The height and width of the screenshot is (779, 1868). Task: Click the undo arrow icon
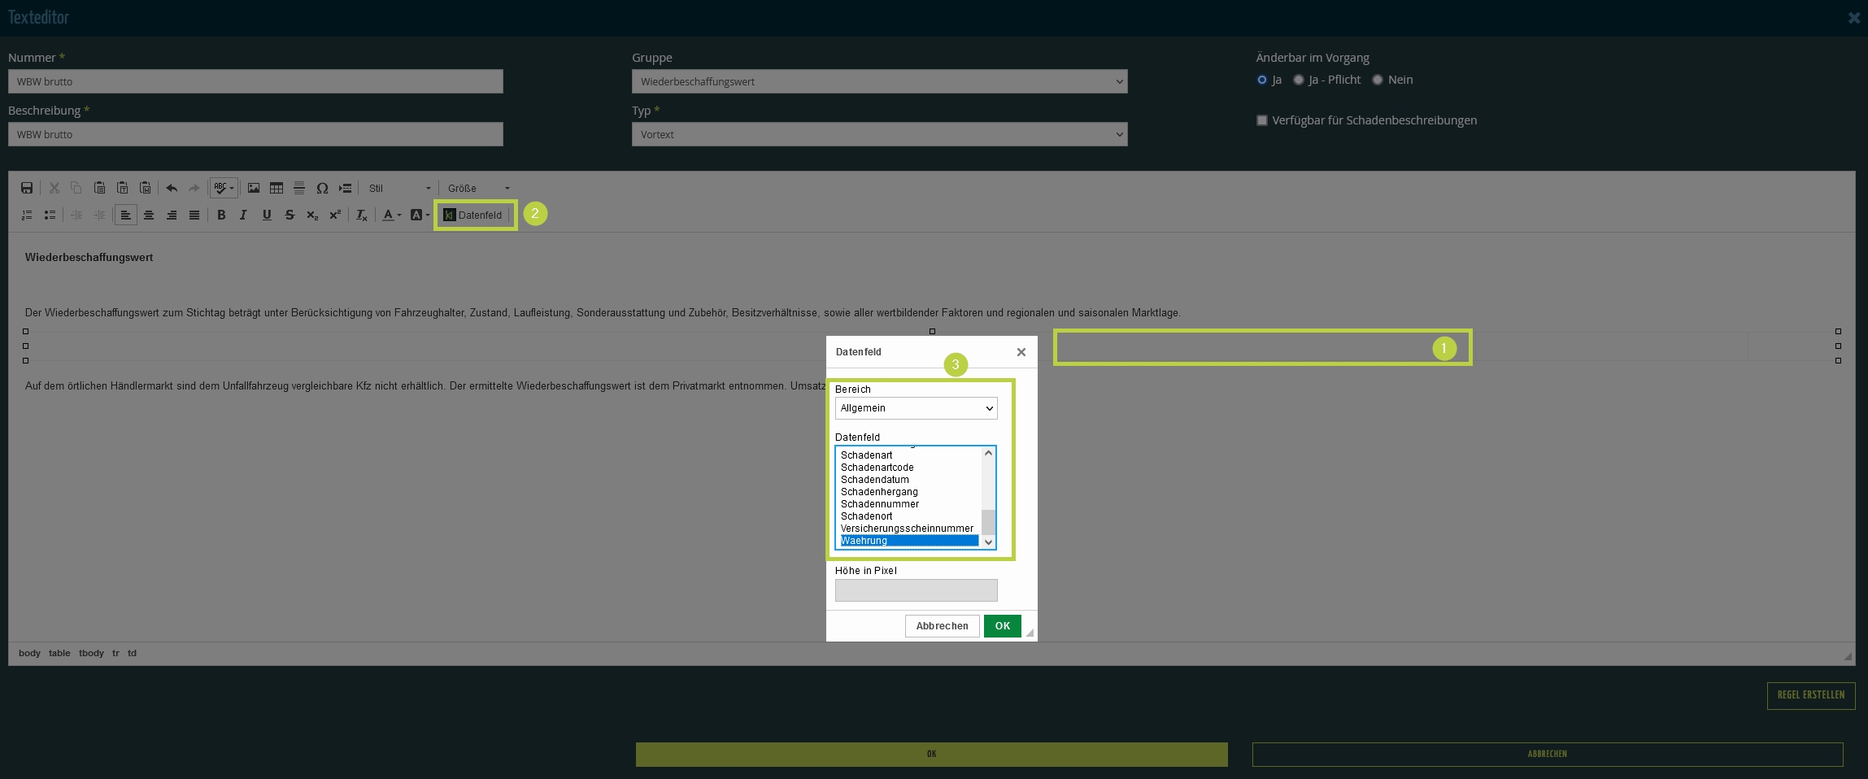[x=172, y=189]
